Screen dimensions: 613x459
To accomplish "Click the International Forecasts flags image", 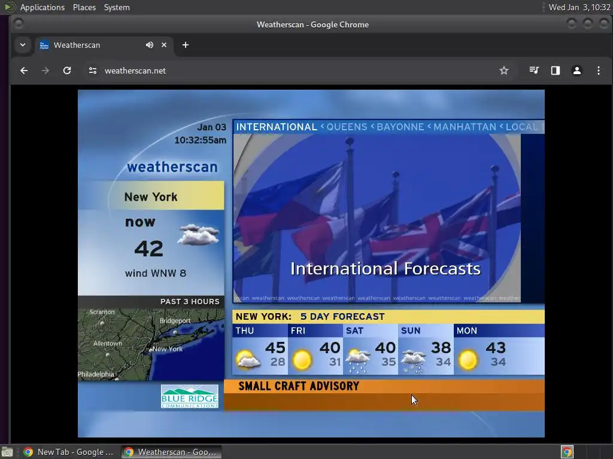I will [377, 219].
